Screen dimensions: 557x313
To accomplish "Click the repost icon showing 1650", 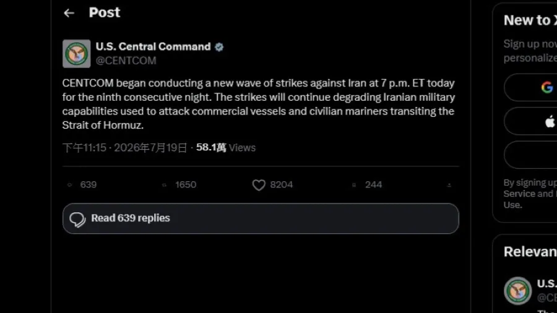I will (164, 185).
